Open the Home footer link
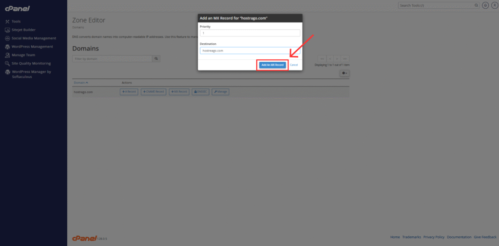 395,237
